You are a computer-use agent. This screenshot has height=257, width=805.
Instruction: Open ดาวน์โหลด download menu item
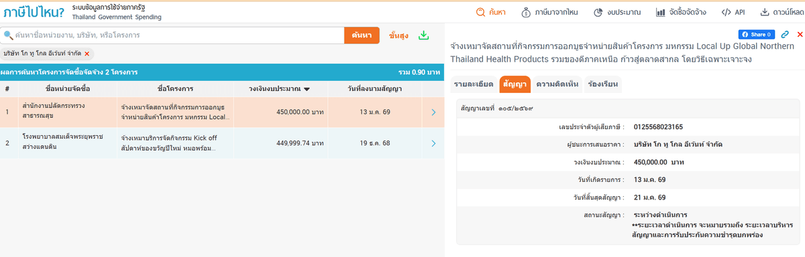click(782, 12)
